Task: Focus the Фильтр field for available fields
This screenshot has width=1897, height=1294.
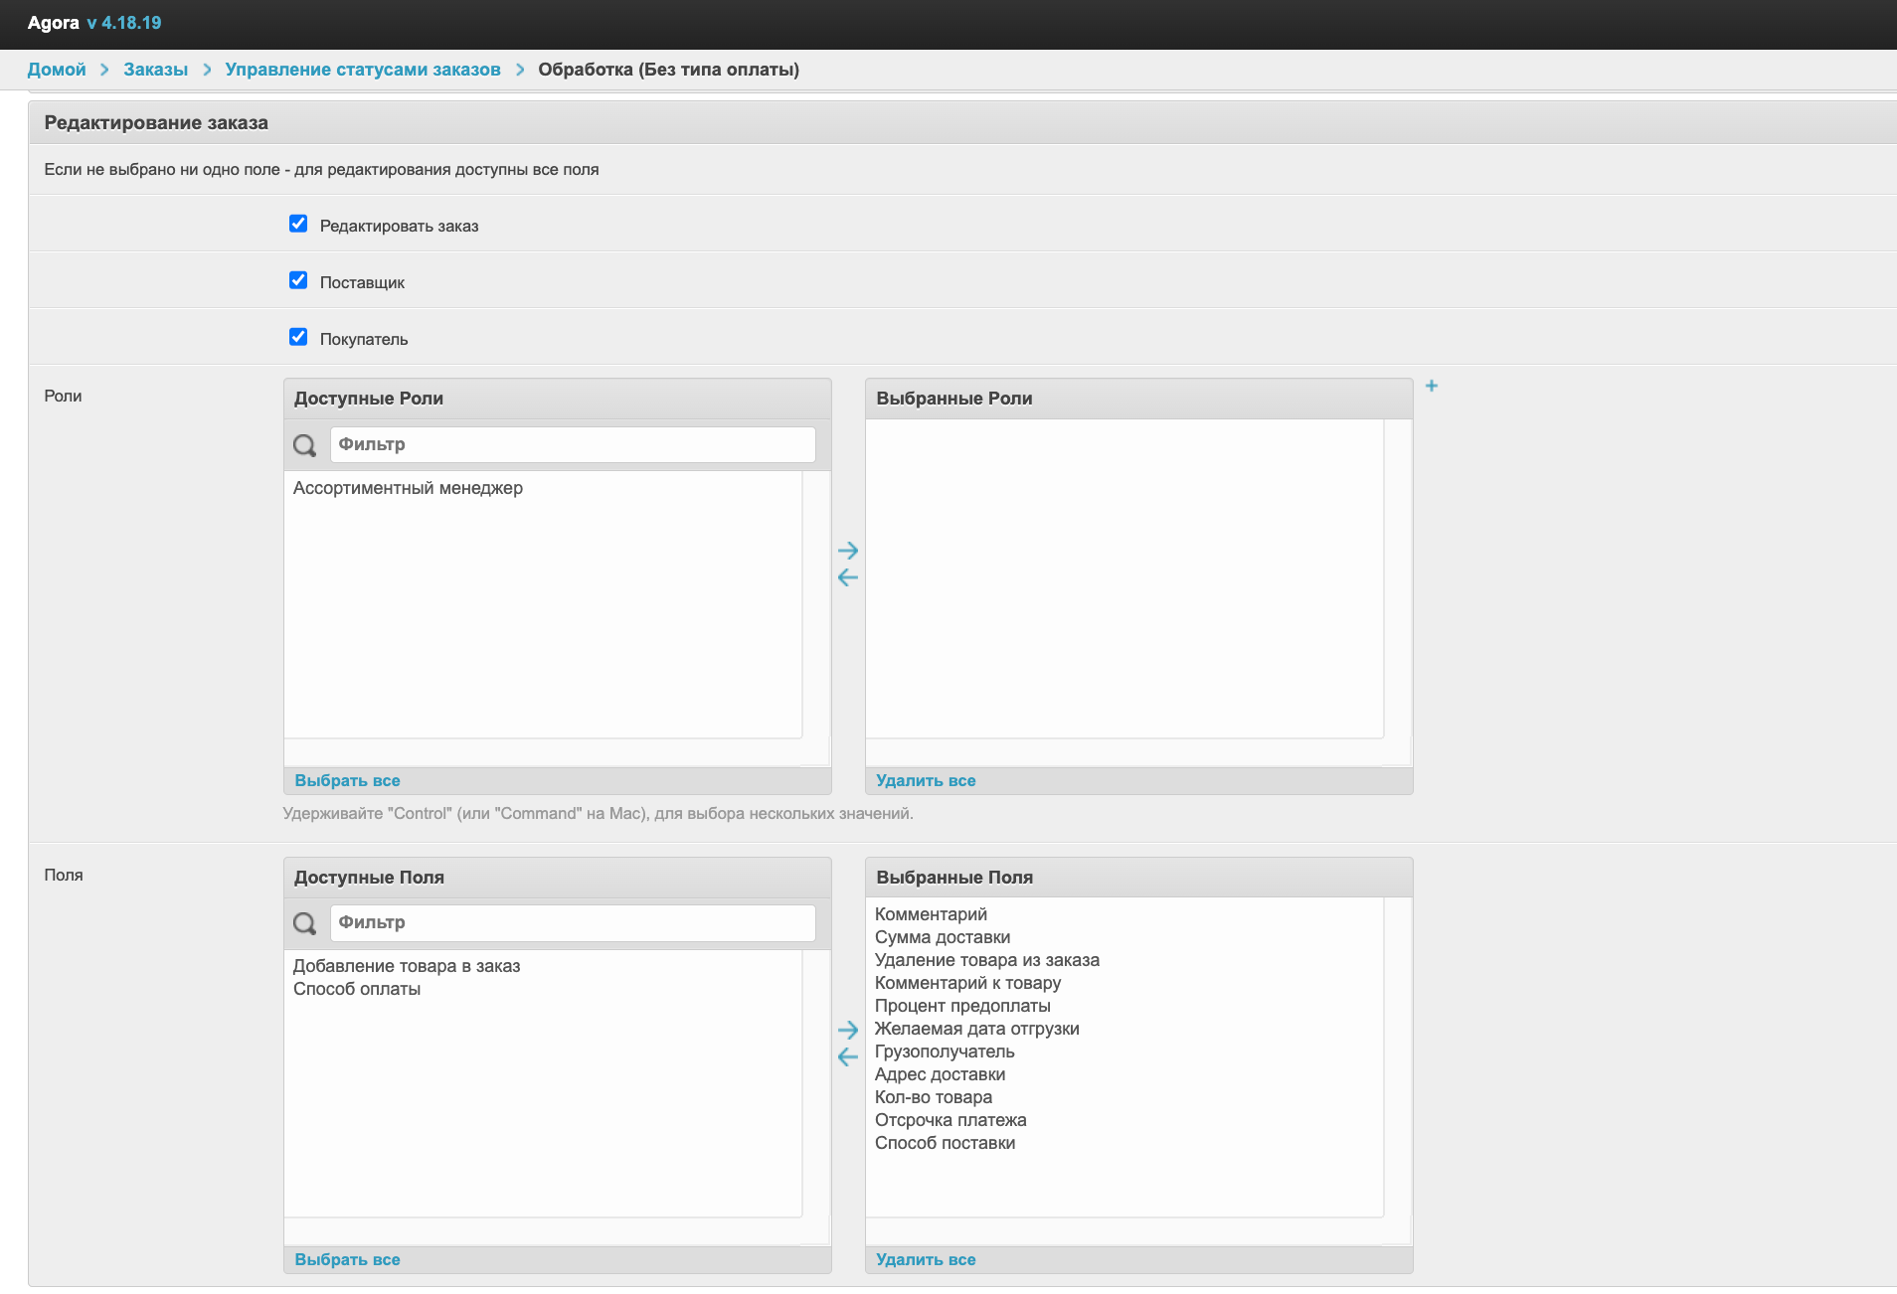Action: coord(572,922)
